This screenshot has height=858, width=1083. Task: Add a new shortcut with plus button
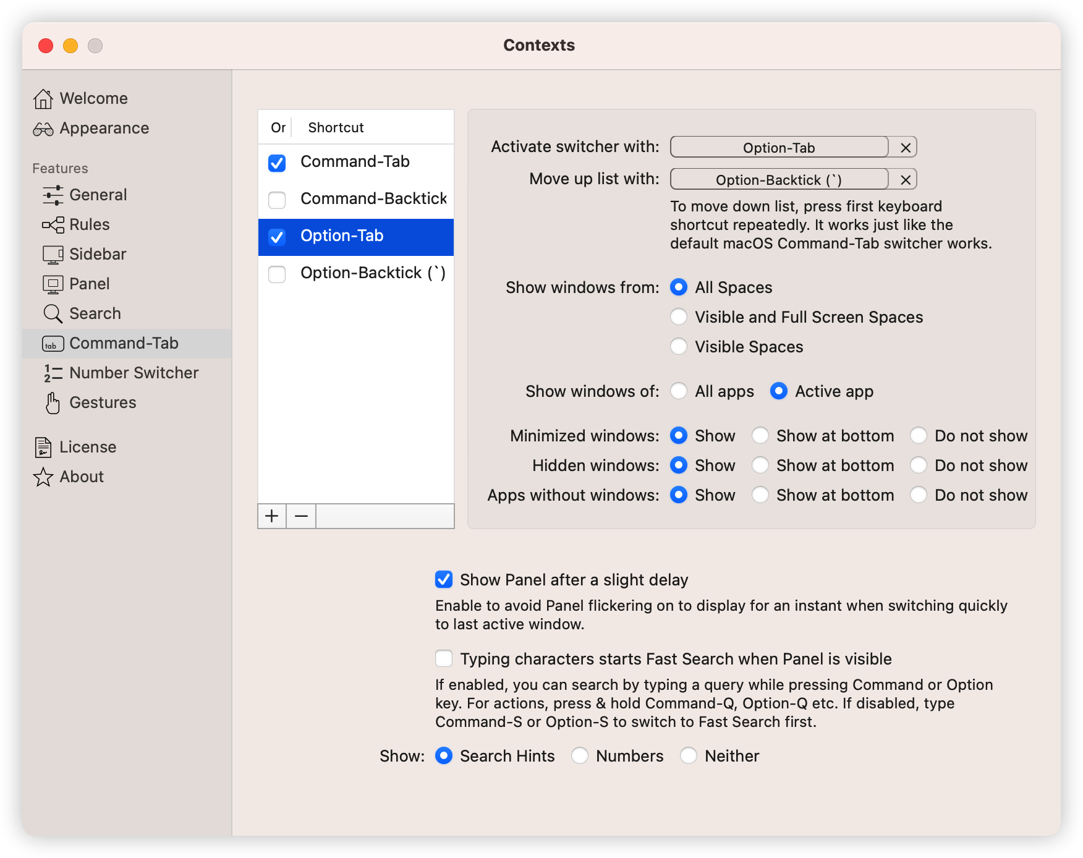coord(272,516)
